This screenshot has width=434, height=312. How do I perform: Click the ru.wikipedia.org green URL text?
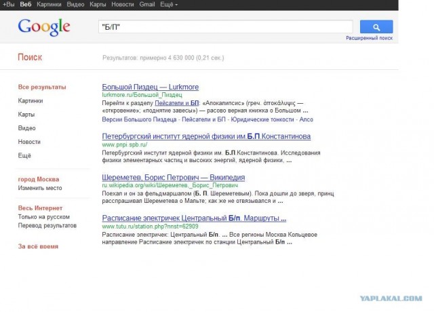pyautogui.click(x=170, y=185)
